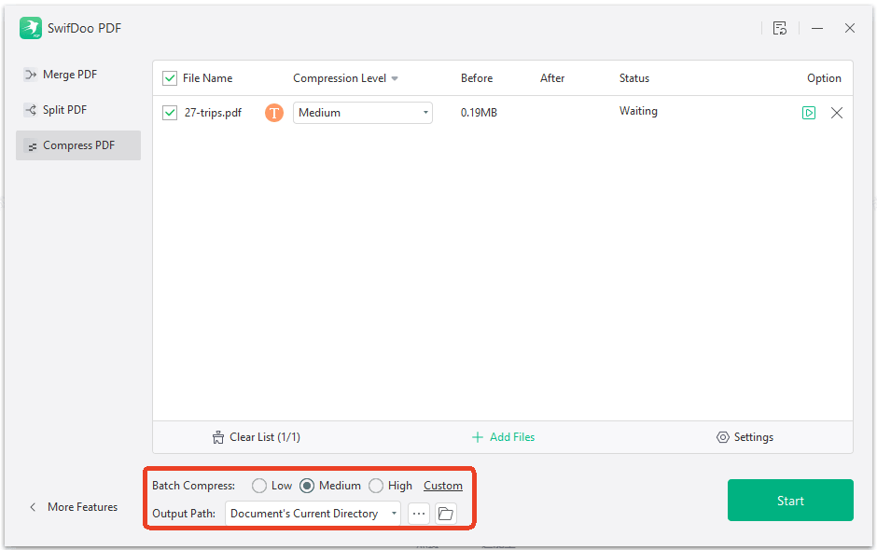Click the SwifDoo PDF logo icon
The image size is (877, 550).
[x=31, y=28]
